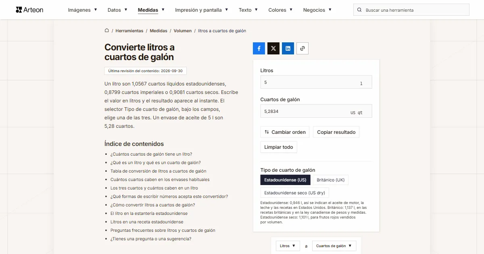Click Copiar resultado button
Screen dimensions: 484x254
336,132
